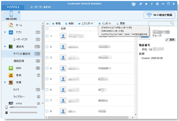The width and height of the screenshot is (179, 121).
Task: Click the contact list scroll-down arrow
Action: pos(135,114)
